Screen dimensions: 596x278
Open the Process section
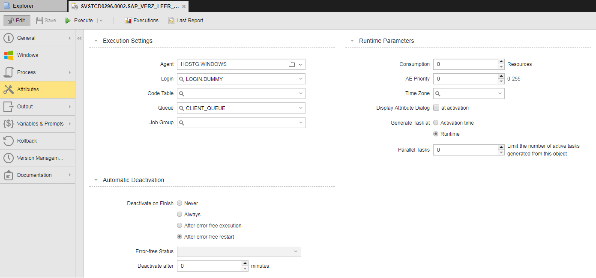click(x=38, y=72)
